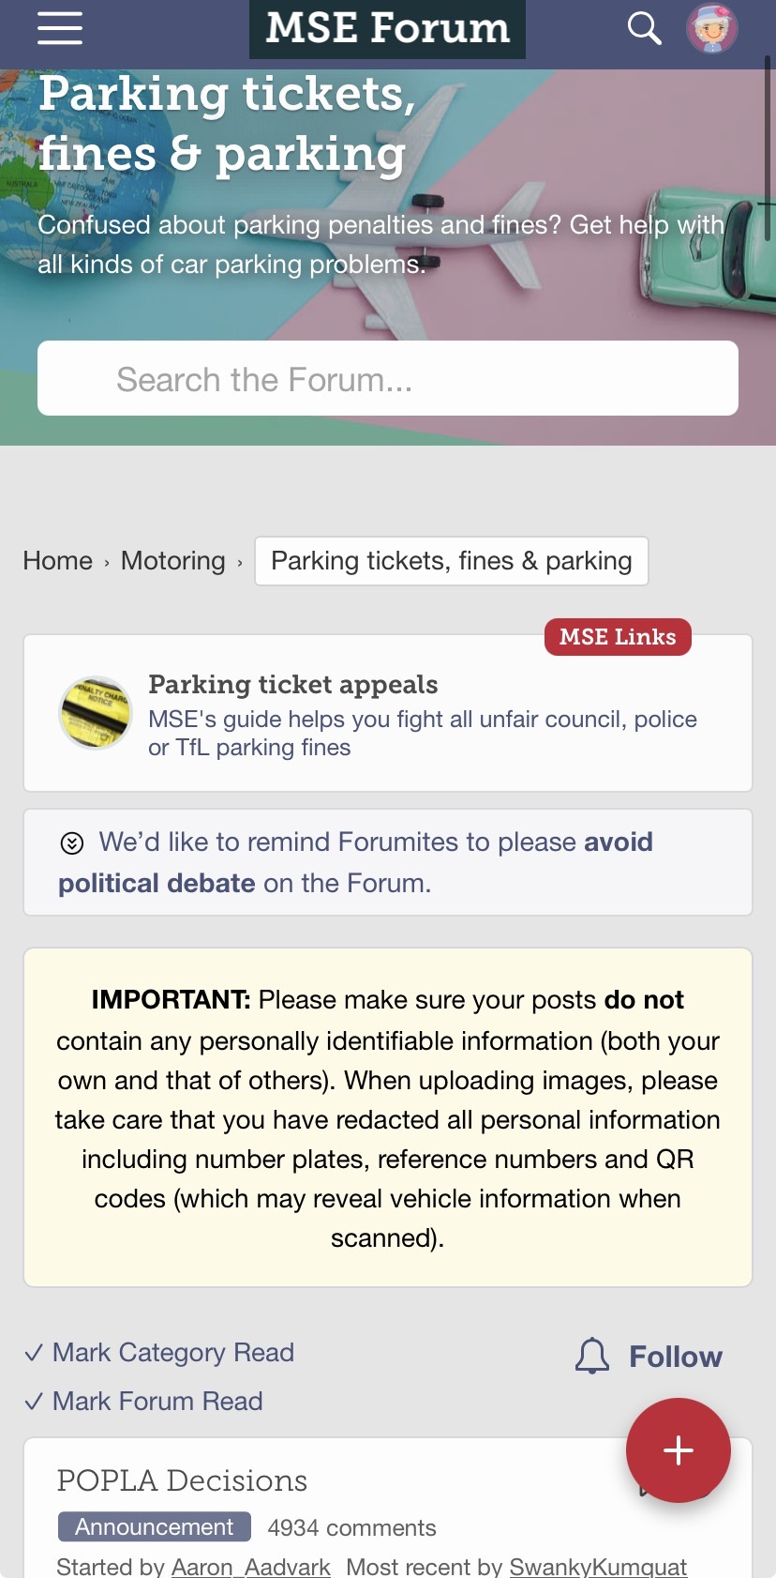
Task: Open the hamburger navigation menu
Action: 60,28
